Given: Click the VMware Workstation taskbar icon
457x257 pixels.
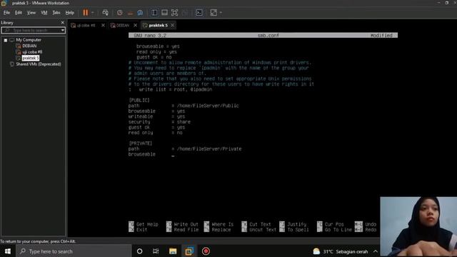Looking at the screenshot, I should pyautogui.click(x=189, y=251).
